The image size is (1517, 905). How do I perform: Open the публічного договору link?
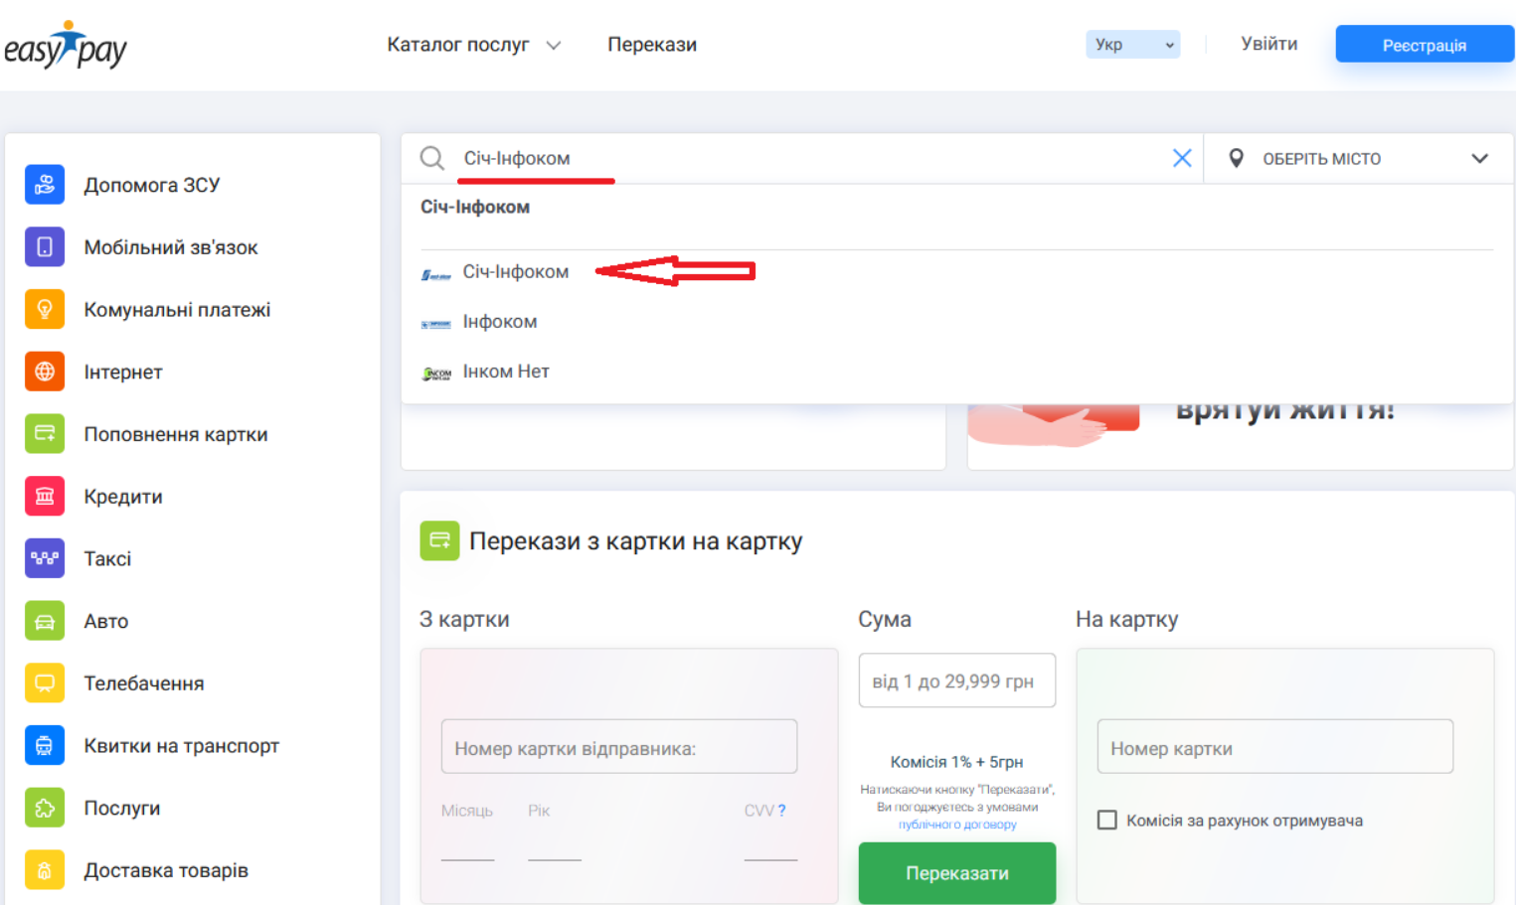[956, 825]
